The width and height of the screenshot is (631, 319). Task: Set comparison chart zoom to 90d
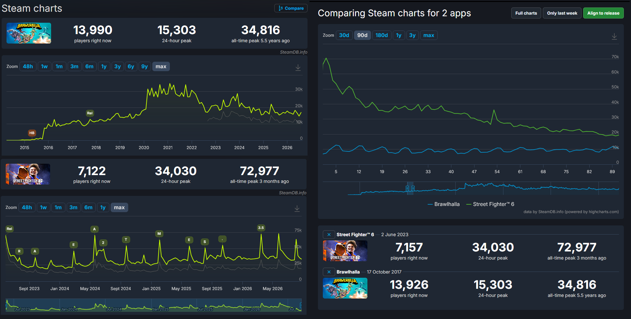pos(362,35)
